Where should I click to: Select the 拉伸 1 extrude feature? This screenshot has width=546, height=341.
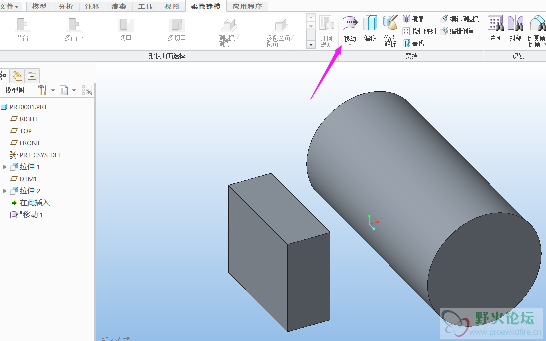point(25,167)
